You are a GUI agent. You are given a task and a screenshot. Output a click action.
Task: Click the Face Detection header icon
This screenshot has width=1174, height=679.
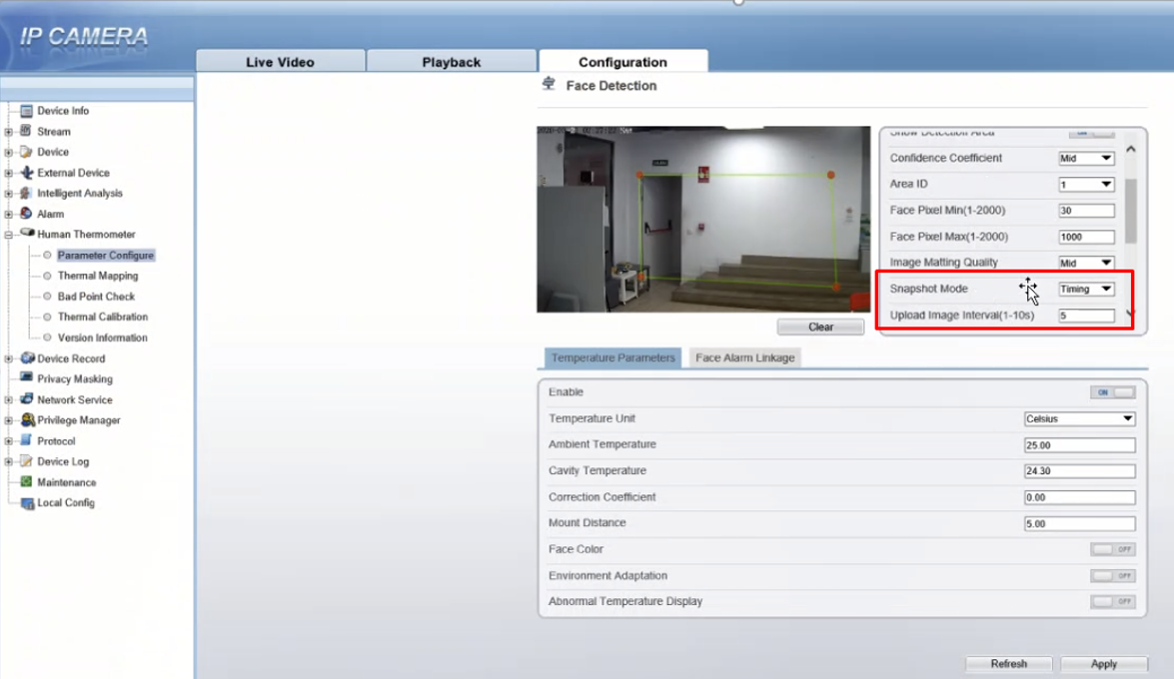(549, 84)
